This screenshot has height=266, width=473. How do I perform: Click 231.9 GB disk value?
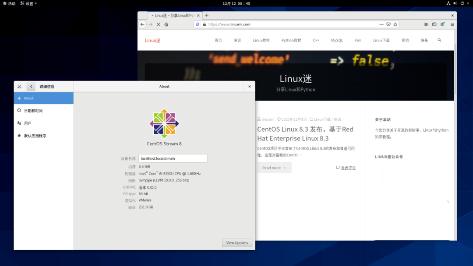pyautogui.click(x=146, y=207)
